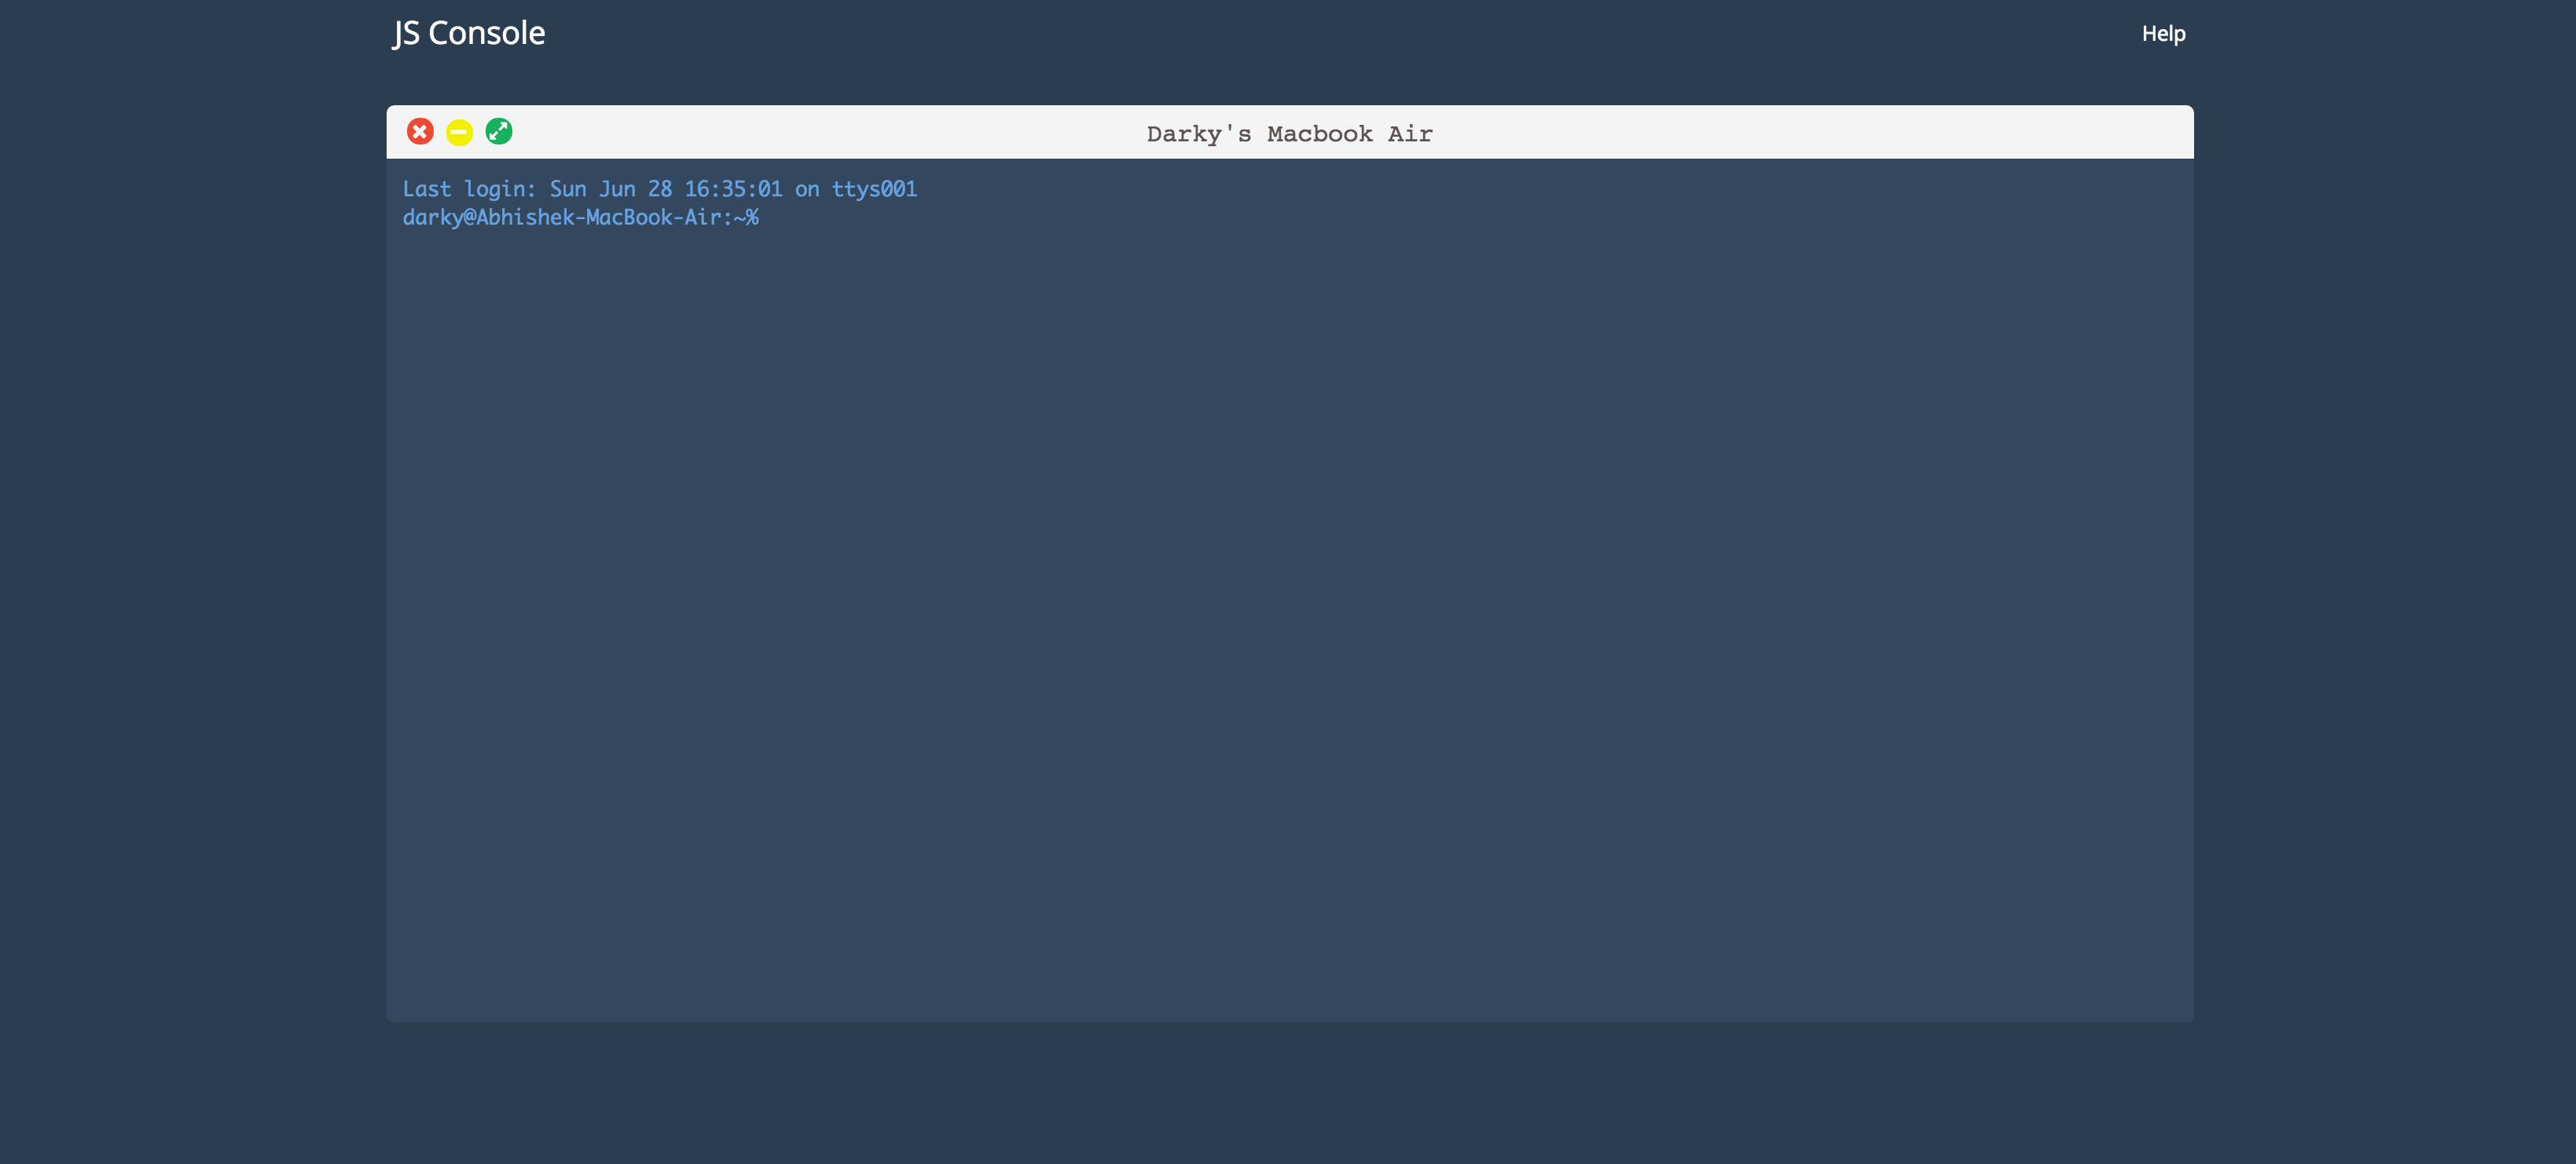This screenshot has width=2576, height=1164.
Task: Expand the terminal with the green fullscreen icon
Action: point(499,132)
